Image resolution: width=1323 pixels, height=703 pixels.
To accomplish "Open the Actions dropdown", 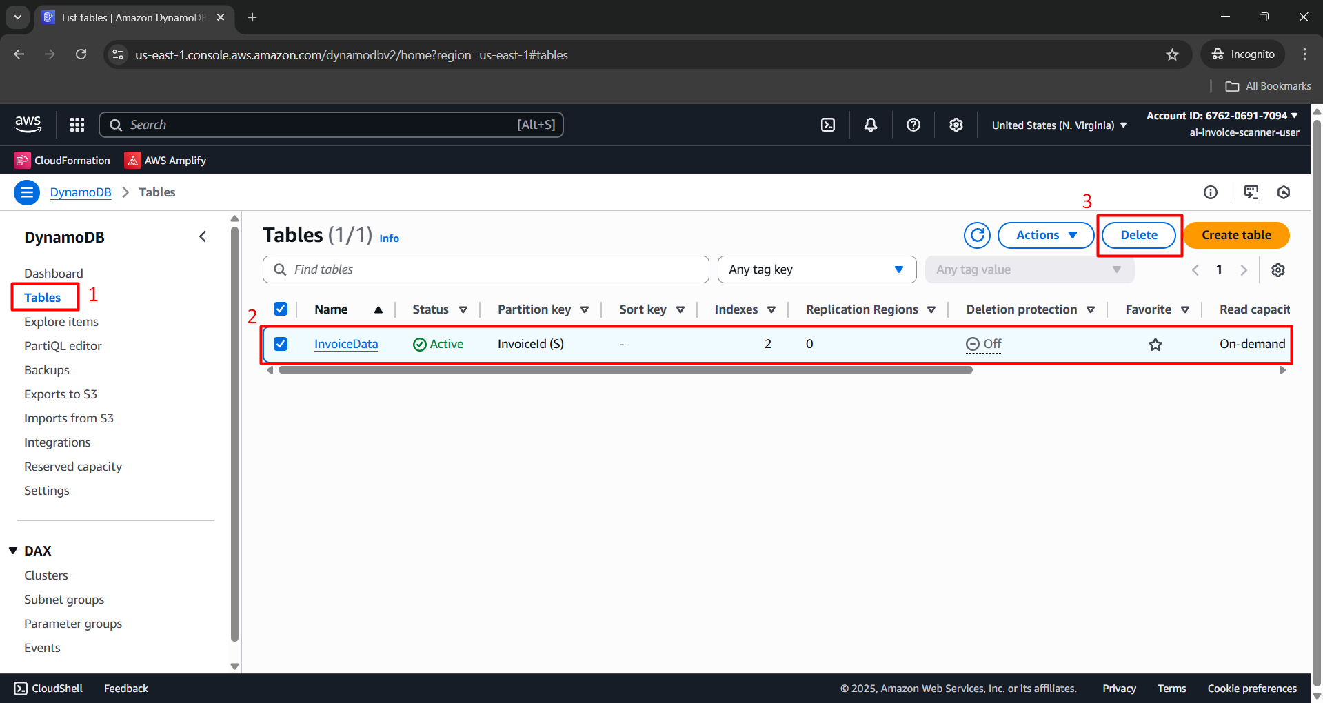I will coord(1044,235).
